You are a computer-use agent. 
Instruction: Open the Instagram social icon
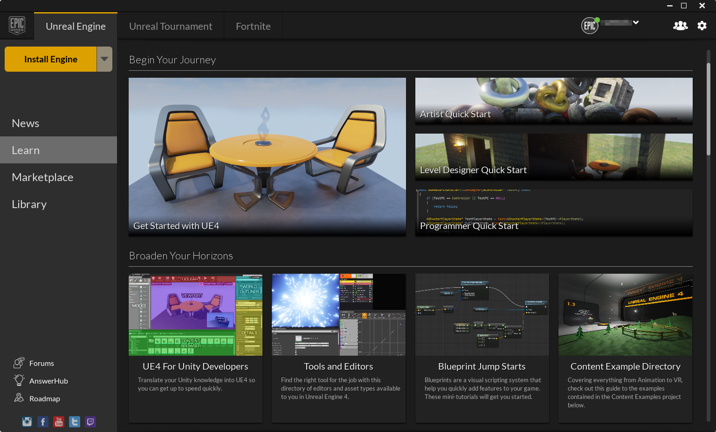click(x=27, y=422)
